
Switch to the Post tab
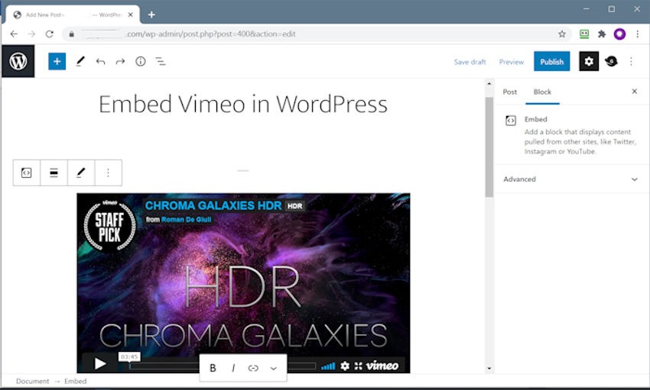[509, 92]
